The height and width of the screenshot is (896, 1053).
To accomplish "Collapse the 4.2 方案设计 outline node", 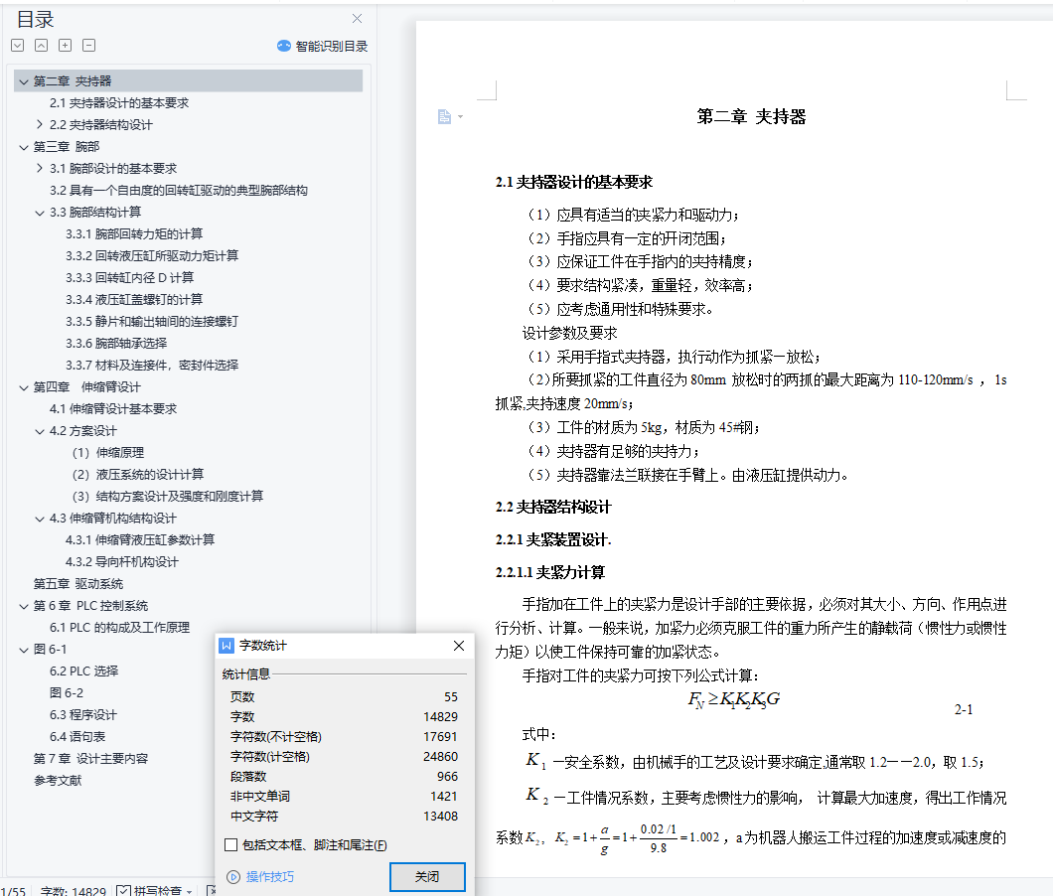I will click(40, 431).
